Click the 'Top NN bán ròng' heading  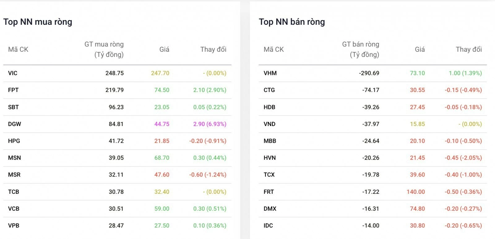coord(292,22)
